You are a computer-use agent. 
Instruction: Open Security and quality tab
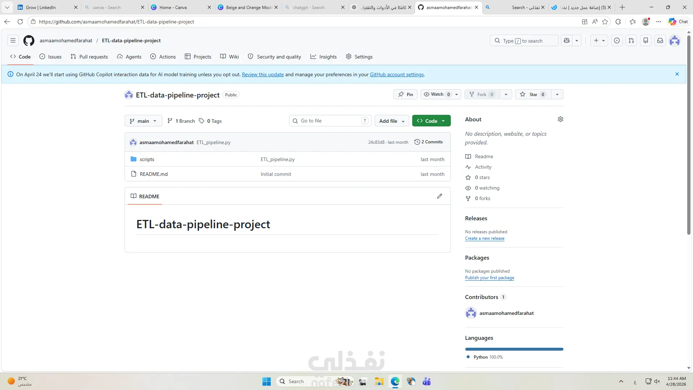click(x=275, y=57)
